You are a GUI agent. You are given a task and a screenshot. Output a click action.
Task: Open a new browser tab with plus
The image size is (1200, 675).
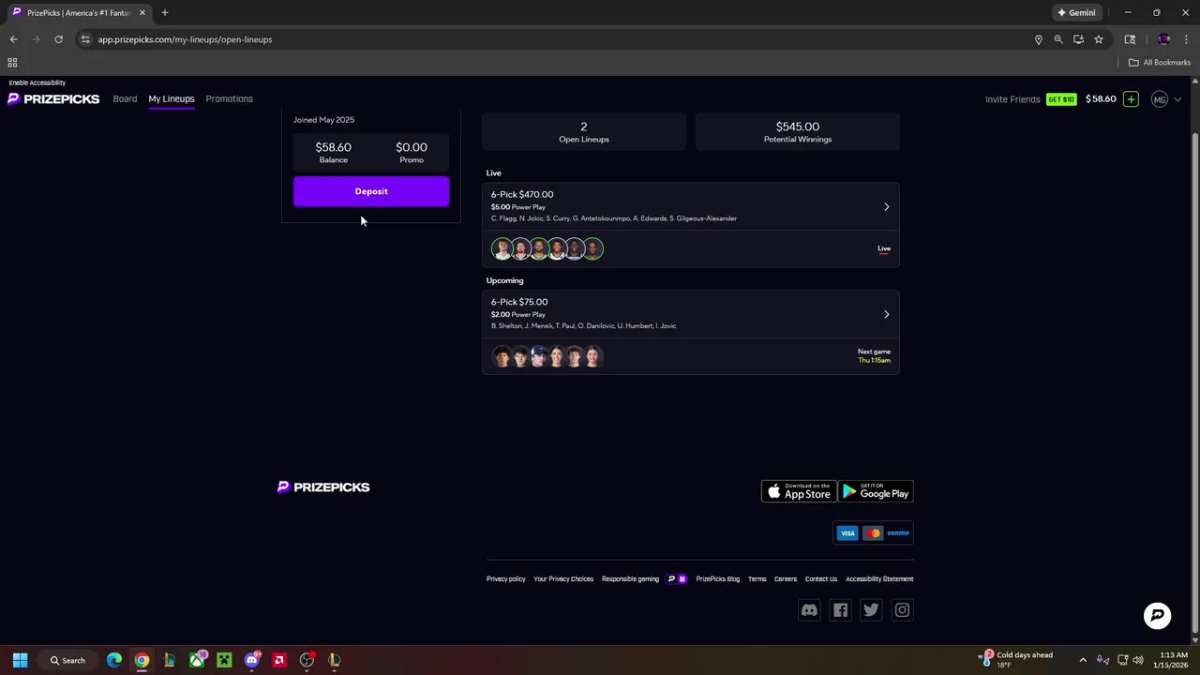tap(164, 13)
